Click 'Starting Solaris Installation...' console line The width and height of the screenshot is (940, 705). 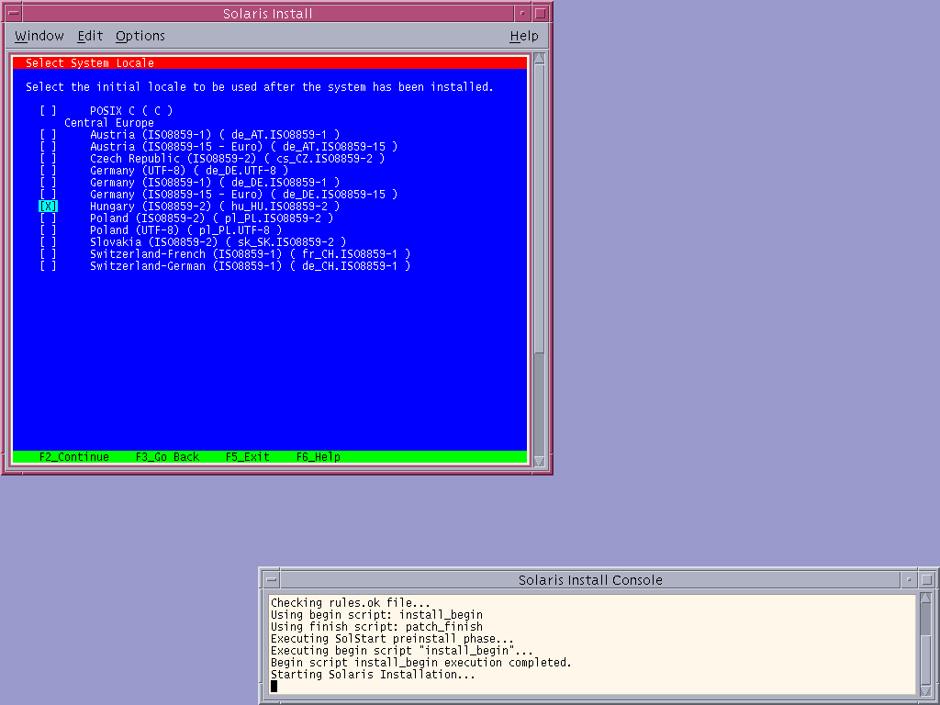click(x=373, y=675)
